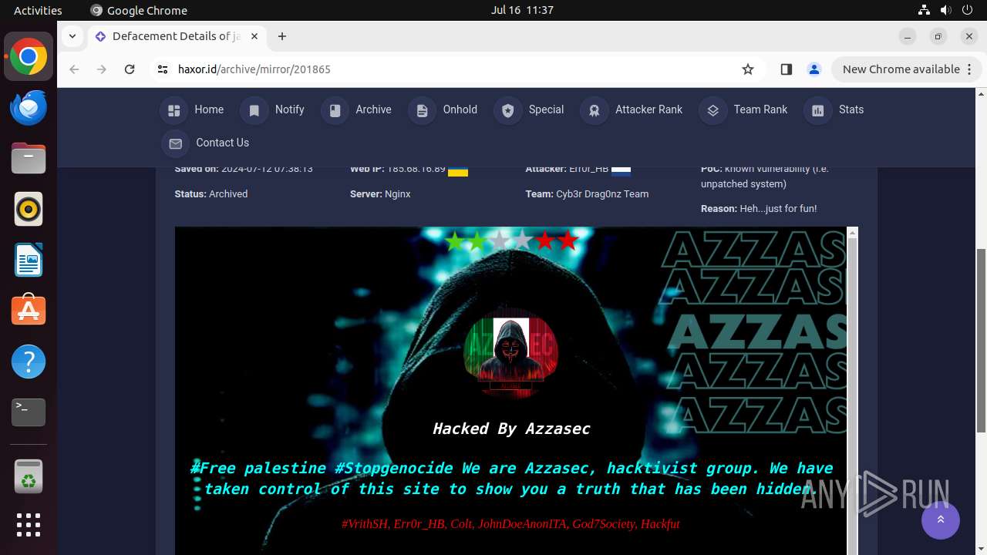This screenshot has height=555, width=987.
Task: Open a new Chrome tab
Action: [282, 36]
